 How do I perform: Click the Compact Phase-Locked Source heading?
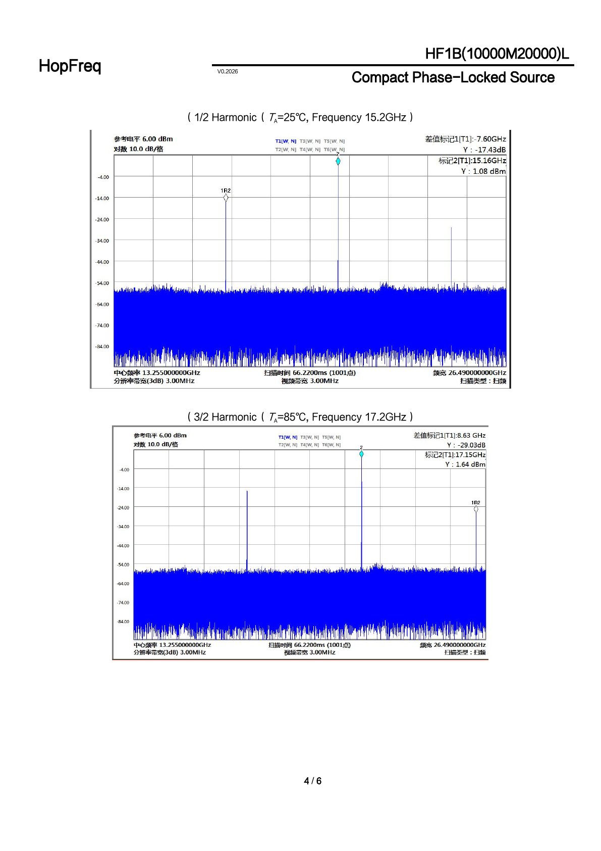(x=453, y=77)
